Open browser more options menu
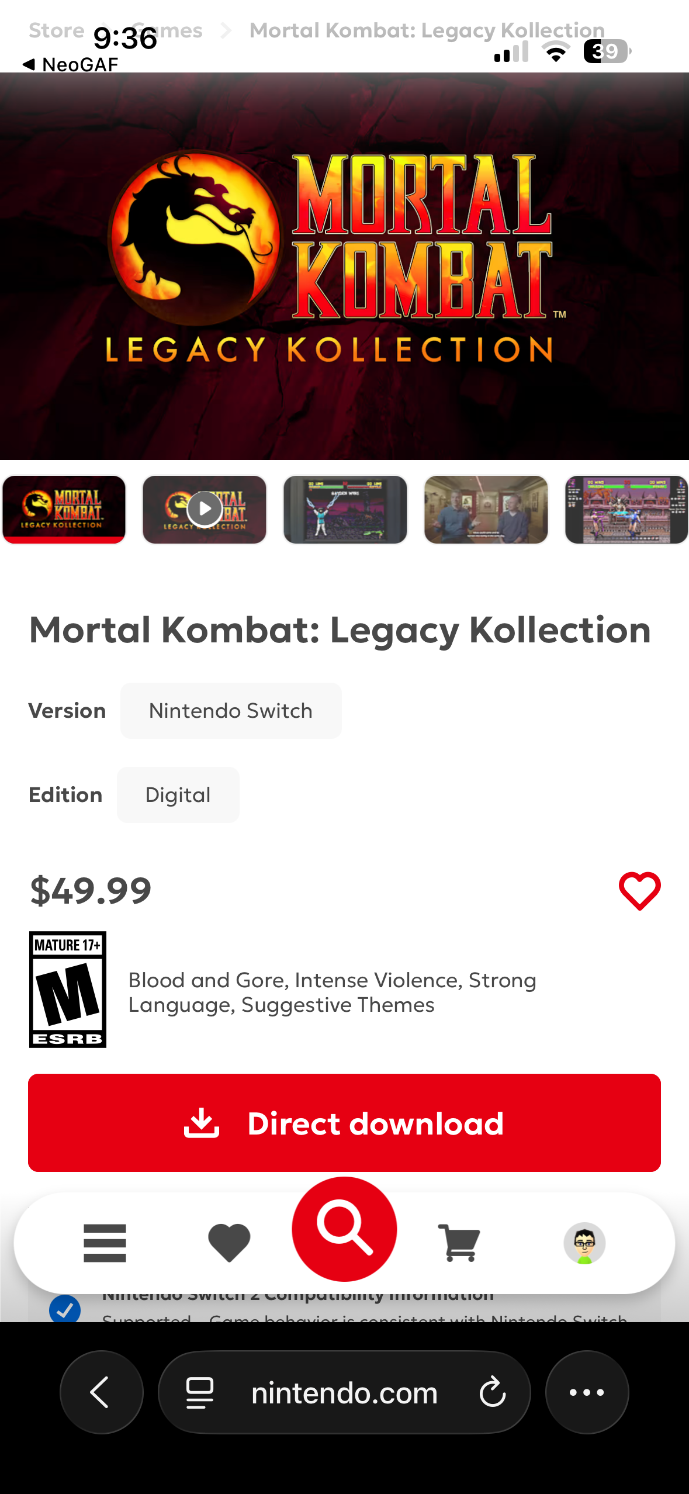This screenshot has width=689, height=1494. (x=587, y=1392)
